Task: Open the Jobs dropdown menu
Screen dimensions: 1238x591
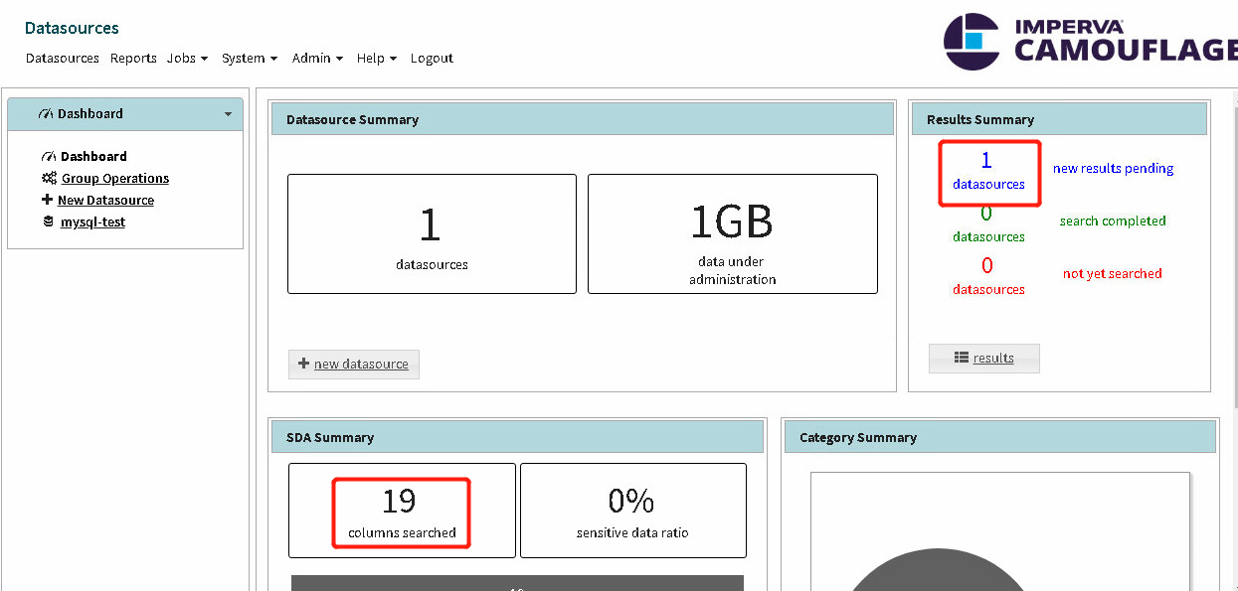Action: (x=187, y=59)
